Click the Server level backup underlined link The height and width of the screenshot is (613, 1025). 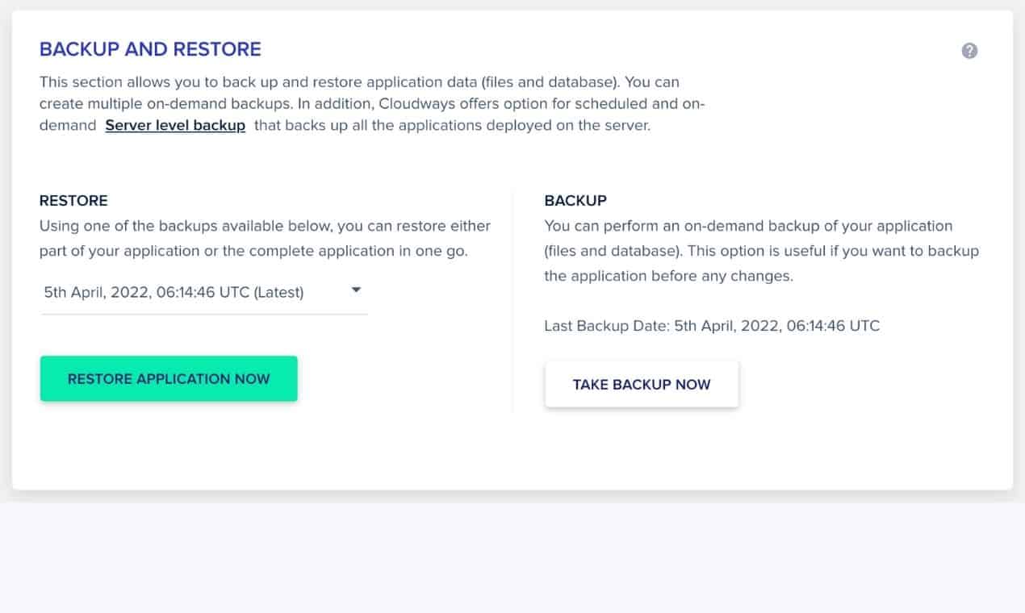[175, 125]
